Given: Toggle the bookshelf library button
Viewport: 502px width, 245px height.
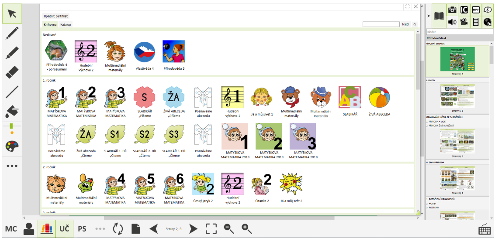Looking at the screenshot, I should (46, 229).
